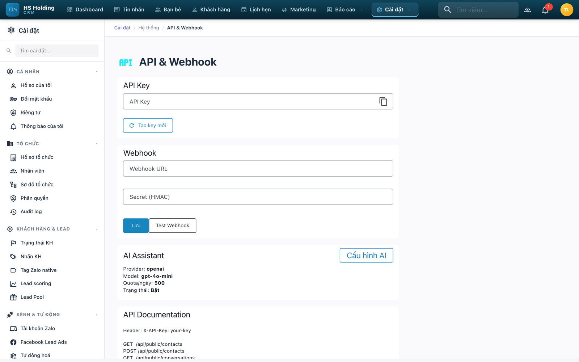Screen dimensions: 579x362
Task: Click the key icon for Đổi mật khẩu
Action: 13,99
